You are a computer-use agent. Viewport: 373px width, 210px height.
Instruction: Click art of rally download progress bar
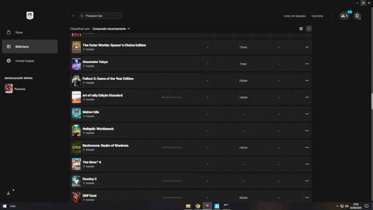pos(172,97)
